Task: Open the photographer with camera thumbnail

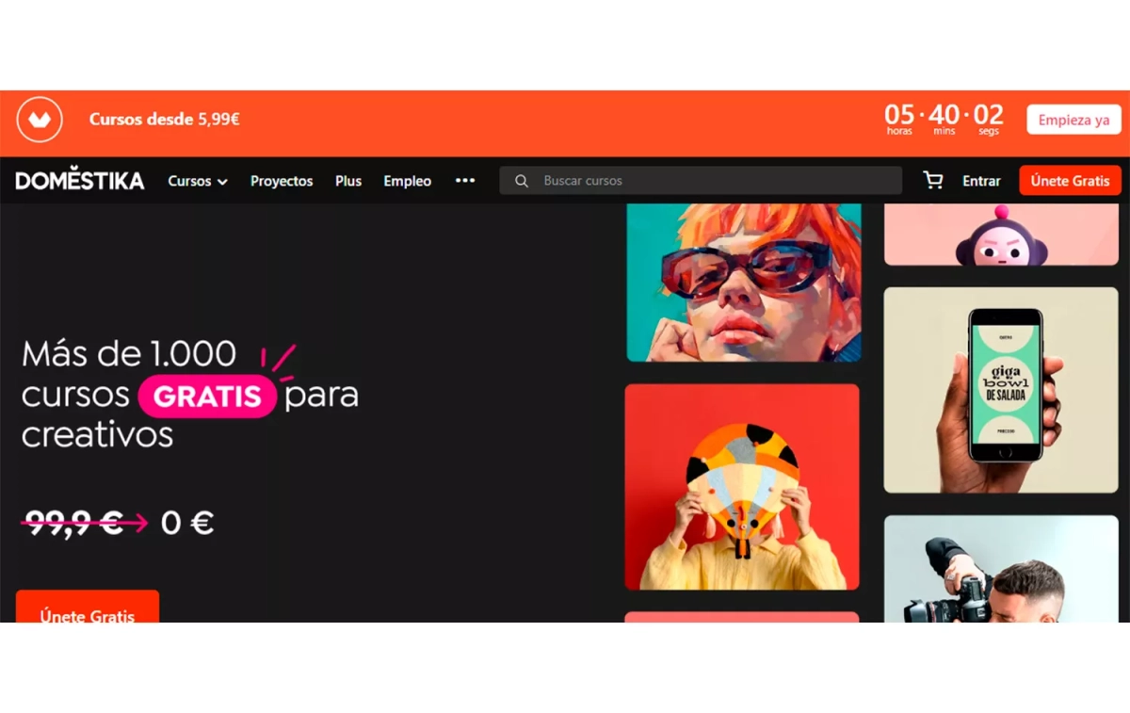Action: click(x=1001, y=569)
